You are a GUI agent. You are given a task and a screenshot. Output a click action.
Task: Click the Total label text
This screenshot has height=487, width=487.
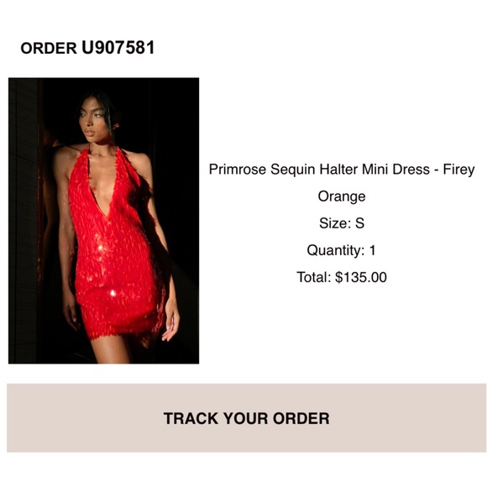pos(314,277)
